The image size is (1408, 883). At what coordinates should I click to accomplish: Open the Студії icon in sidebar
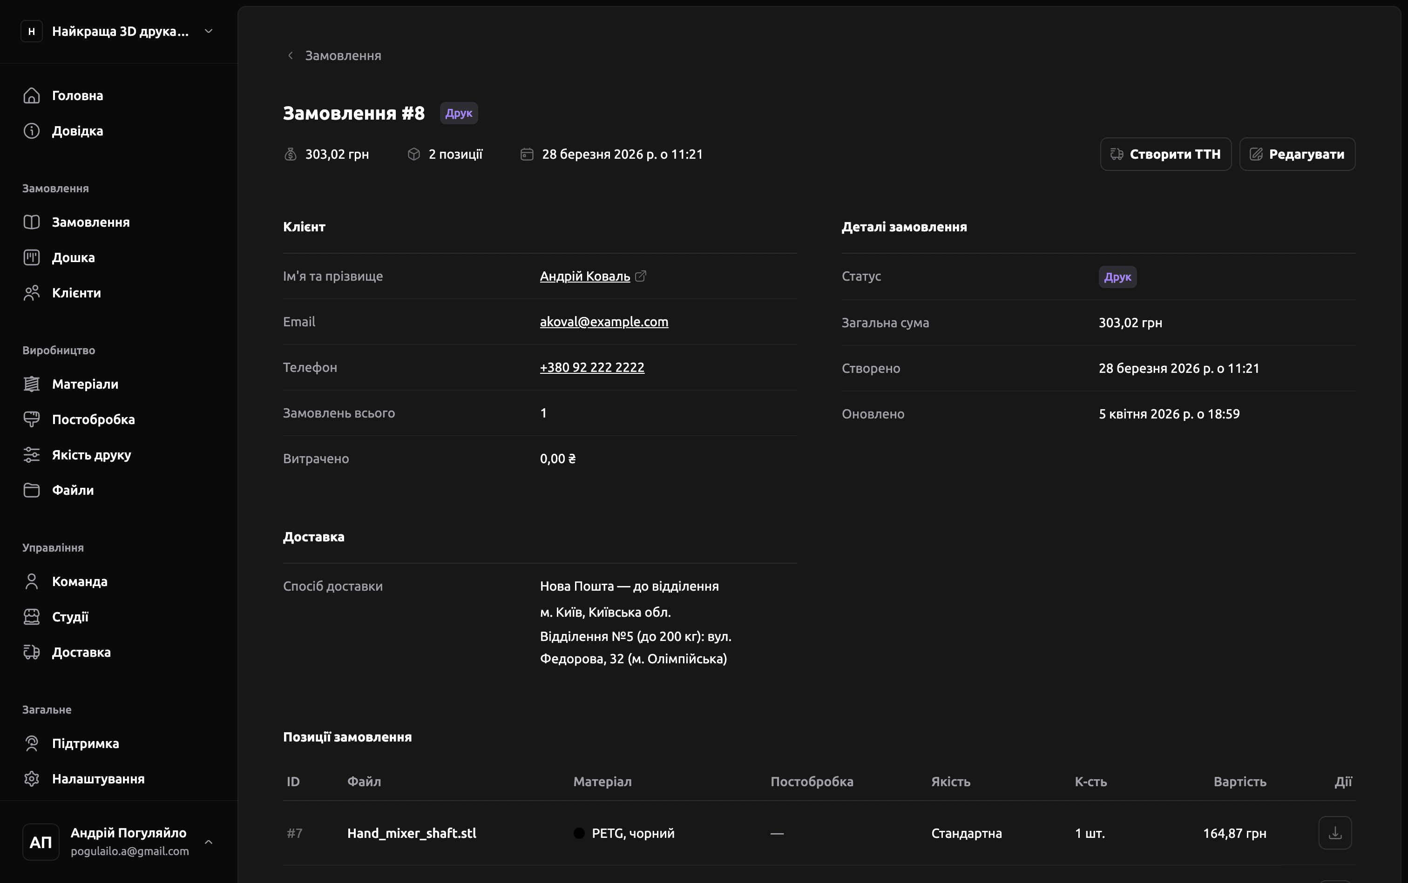click(32, 617)
